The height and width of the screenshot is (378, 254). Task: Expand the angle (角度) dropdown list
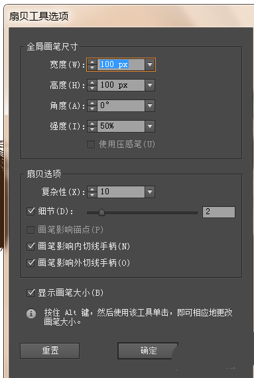coord(150,105)
